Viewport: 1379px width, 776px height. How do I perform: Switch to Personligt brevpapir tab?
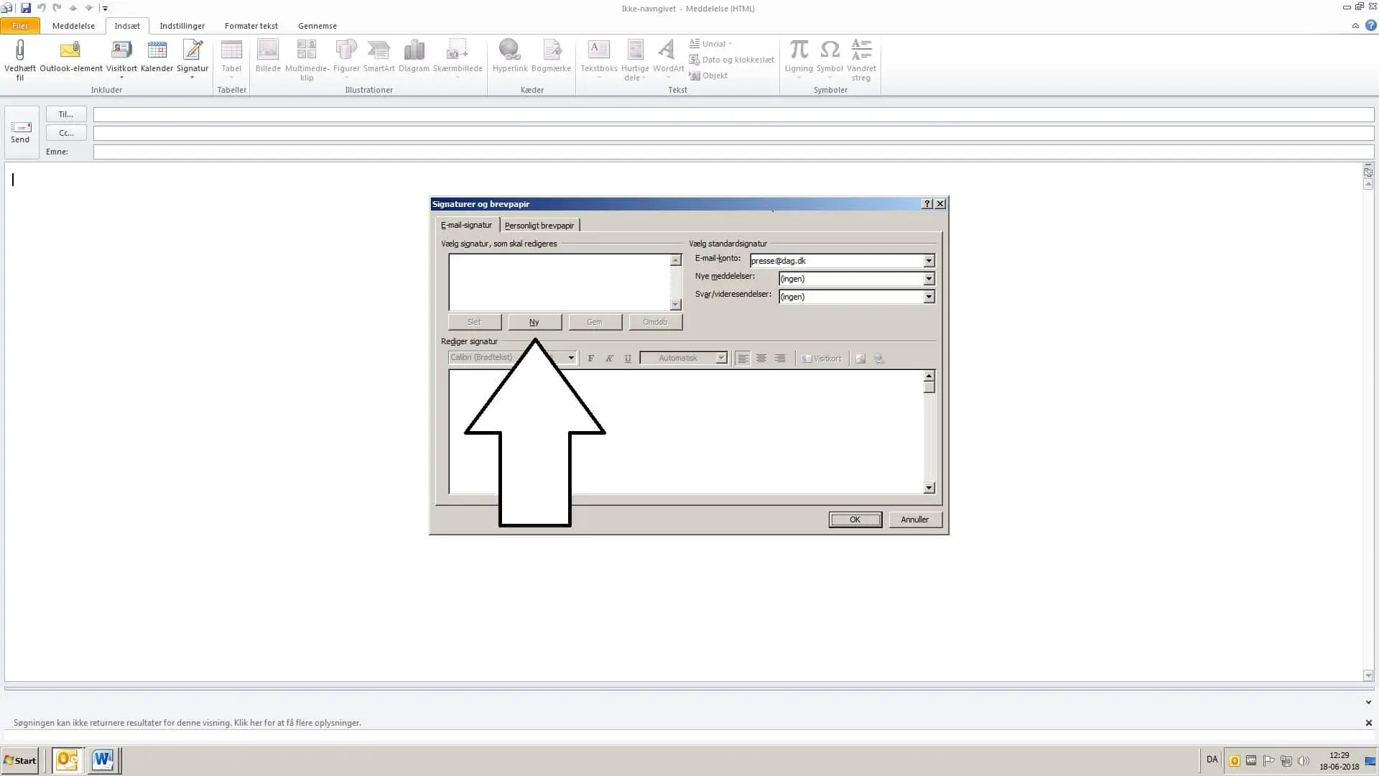(x=539, y=226)
